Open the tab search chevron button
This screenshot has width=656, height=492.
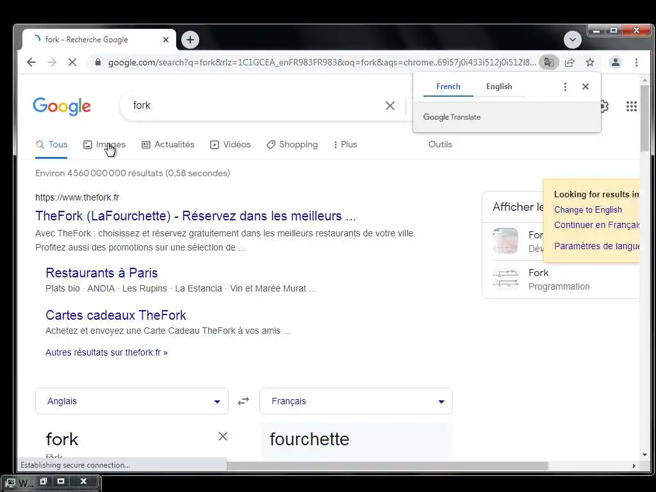click(x=572, y=40)
